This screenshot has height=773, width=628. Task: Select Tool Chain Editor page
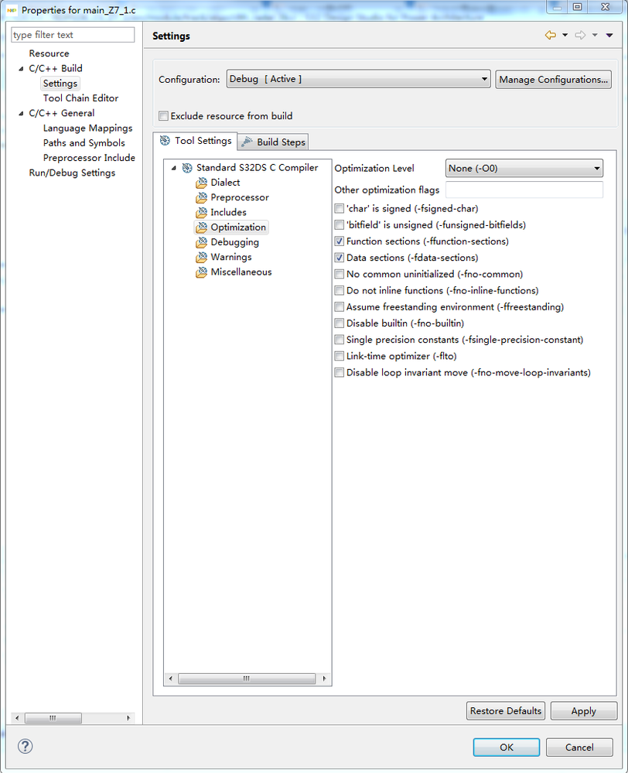[81, 98]
